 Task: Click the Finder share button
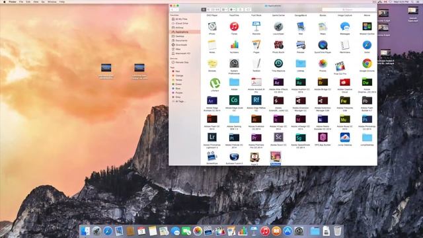click(x=240, y=9)
